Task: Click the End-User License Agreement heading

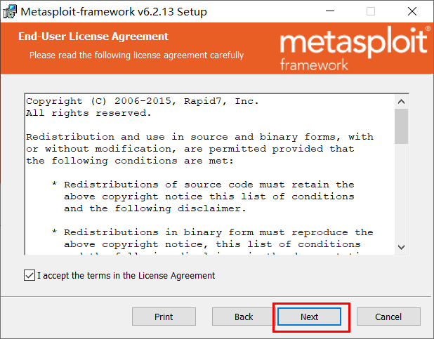Action: point(93,36)
